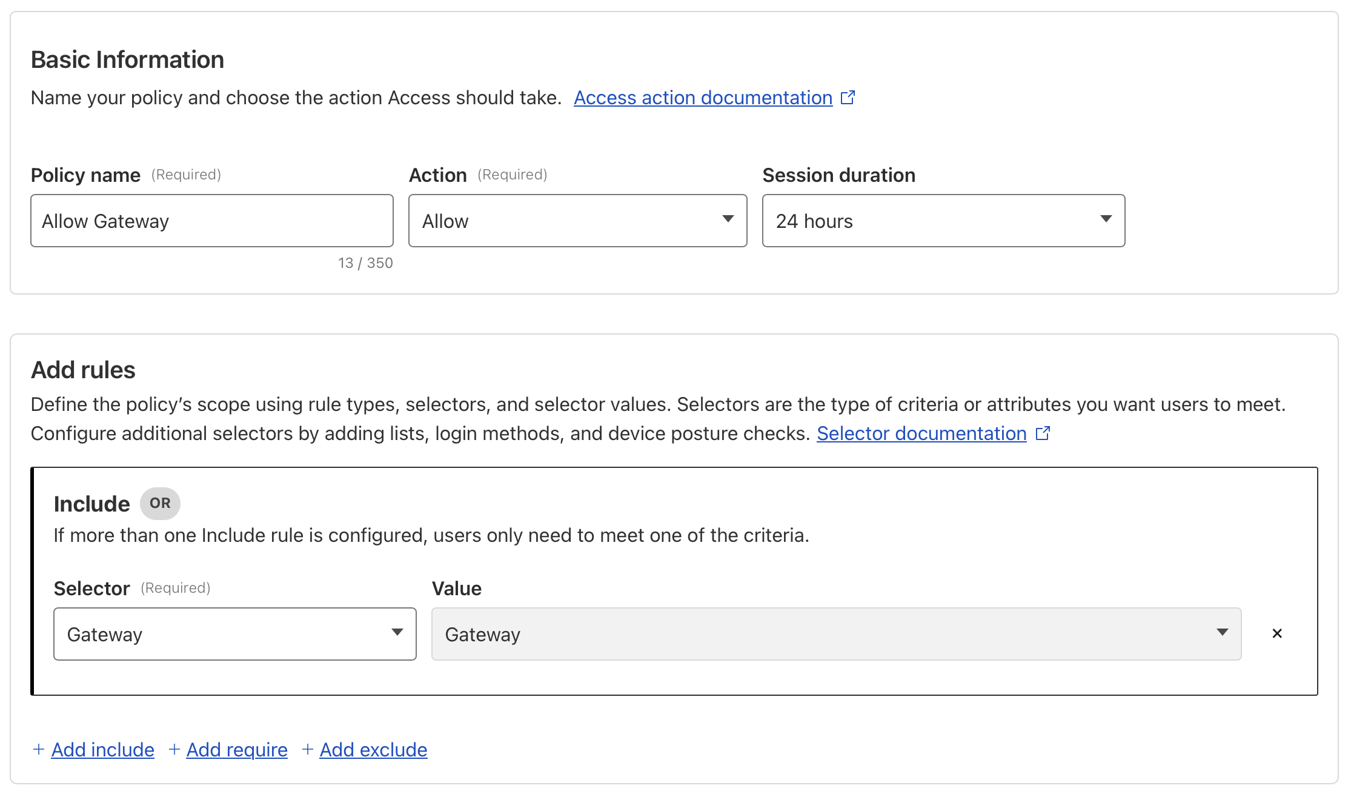
Task: Remove the Gateway rule with the X button
Action: point(1277,633)
